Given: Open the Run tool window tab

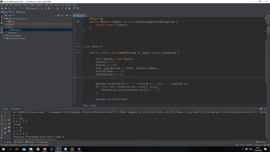Looking at the screenshot, I should pyautogui.click(x=8, y=142).
